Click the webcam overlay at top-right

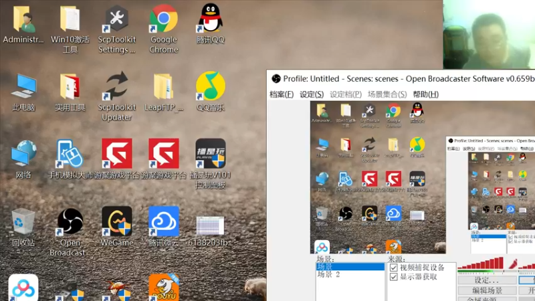pos(489,34)
